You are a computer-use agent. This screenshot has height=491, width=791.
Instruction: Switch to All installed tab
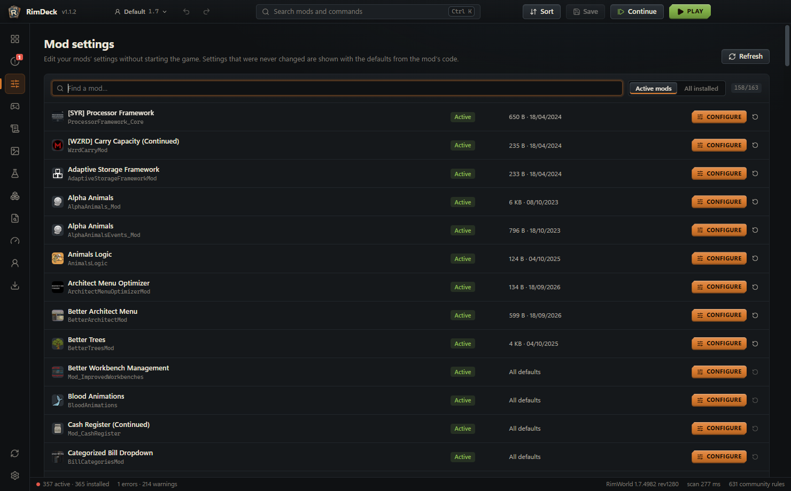coord(701,89)
